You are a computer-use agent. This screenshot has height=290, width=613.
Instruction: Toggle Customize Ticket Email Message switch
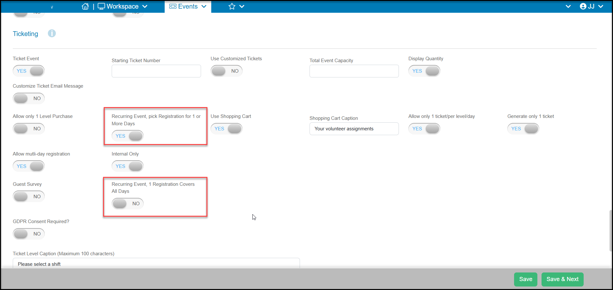point(29,98)
